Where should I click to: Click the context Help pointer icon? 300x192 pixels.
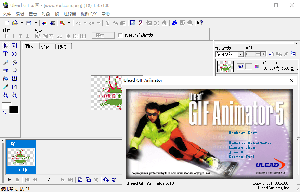(x=200, y=23)
